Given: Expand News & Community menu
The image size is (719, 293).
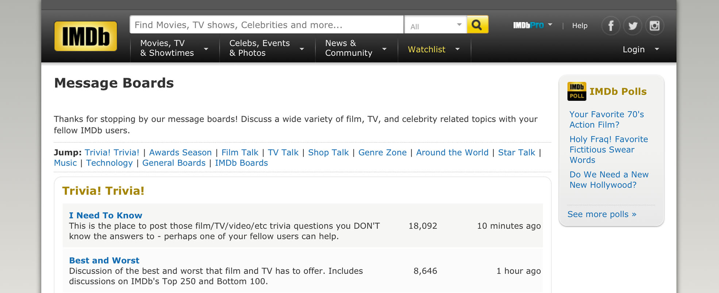Looking at the screenshot, I should coord(356,48).
